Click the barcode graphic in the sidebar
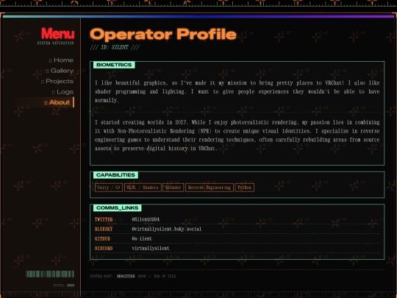397x298 pixels. (50, 274)
